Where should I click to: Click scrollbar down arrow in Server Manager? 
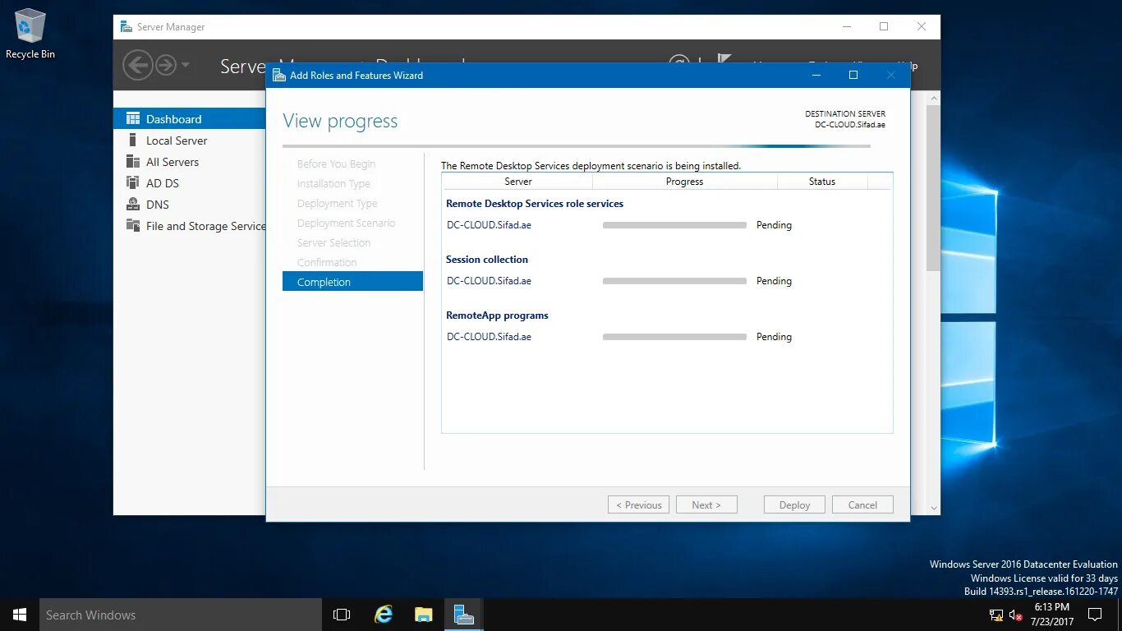click(x=933, y=509)
